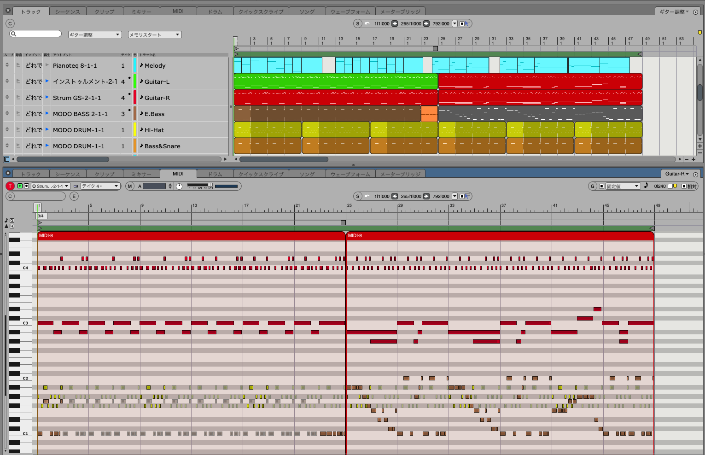Open the ドラム tab in lower panel
Viewport: 705px width, 455px height.
coord(215,174)
